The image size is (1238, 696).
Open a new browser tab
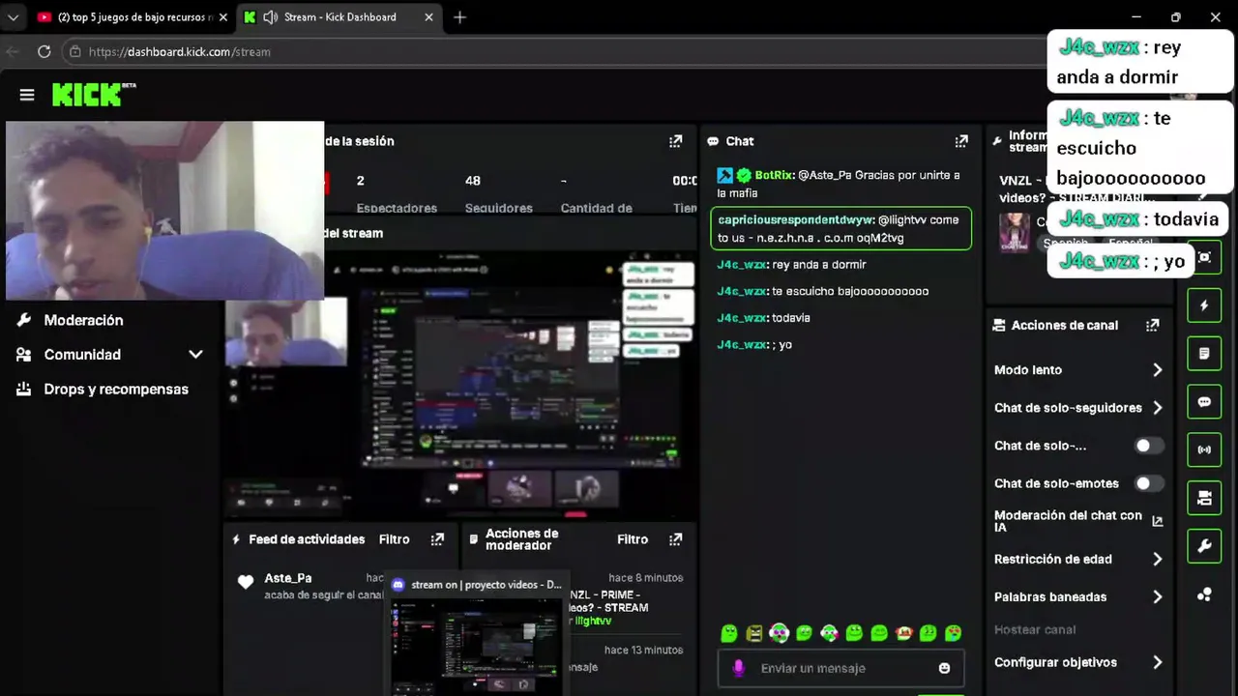coord(459,17)
